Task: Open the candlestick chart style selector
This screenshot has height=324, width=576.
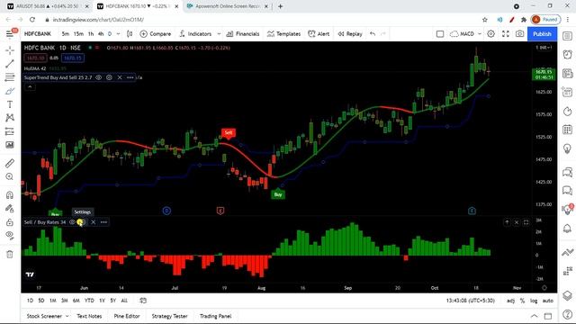Action: pyautogui.click(x=130, y=34)
